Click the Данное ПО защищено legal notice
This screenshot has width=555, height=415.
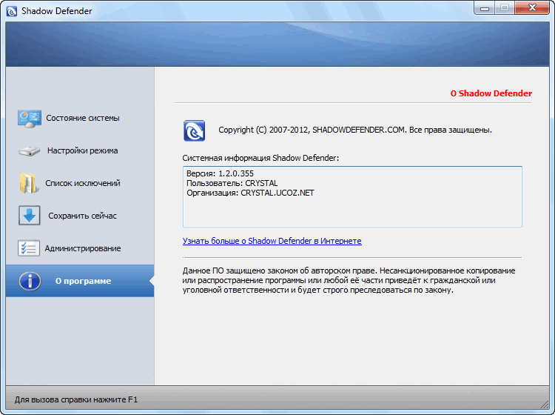pos(349,280)
